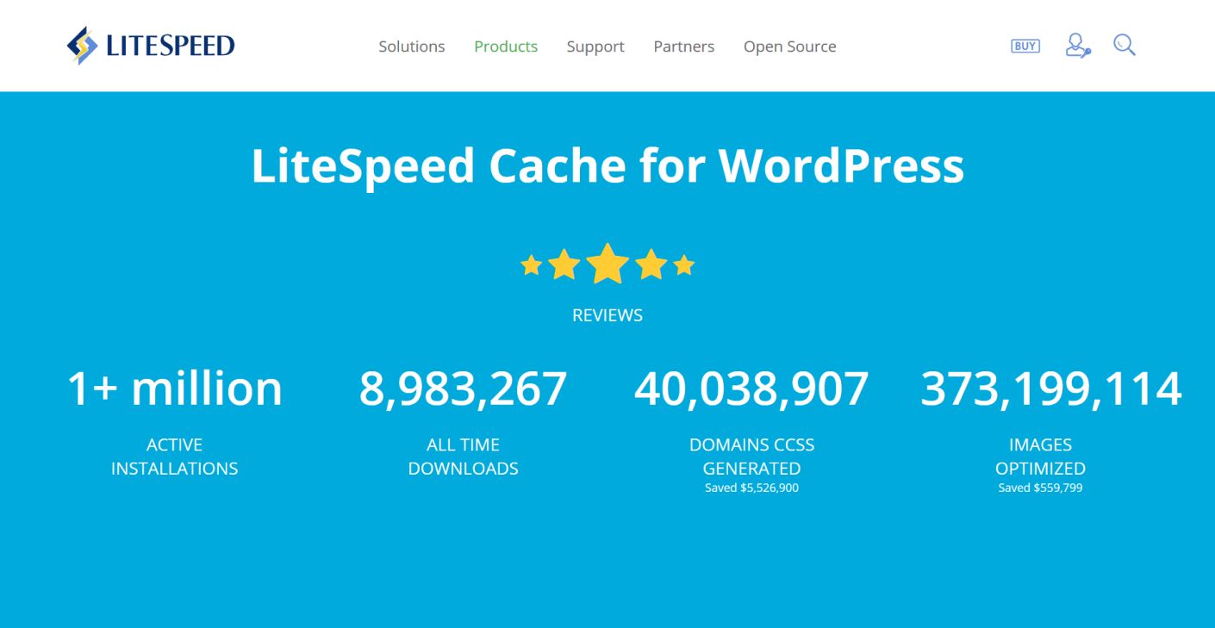Image resolution: width=1215 pixels, height=628 pixels.
Task: Click the stars above REVIEWS label
Action: tap(607, 264)
